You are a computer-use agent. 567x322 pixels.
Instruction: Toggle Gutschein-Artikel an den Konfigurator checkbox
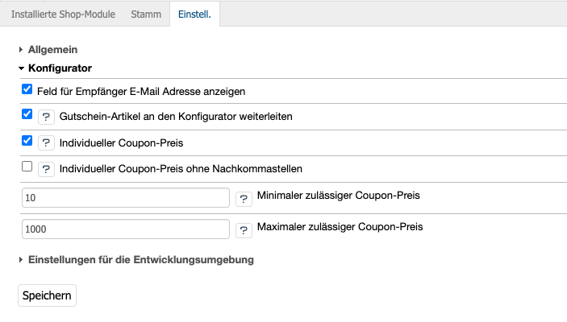27,114
